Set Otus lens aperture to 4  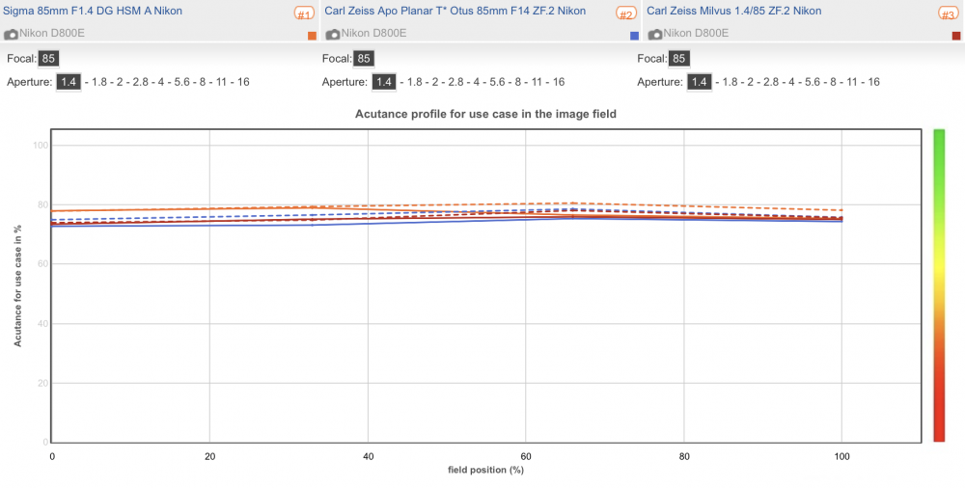(476, 82)
